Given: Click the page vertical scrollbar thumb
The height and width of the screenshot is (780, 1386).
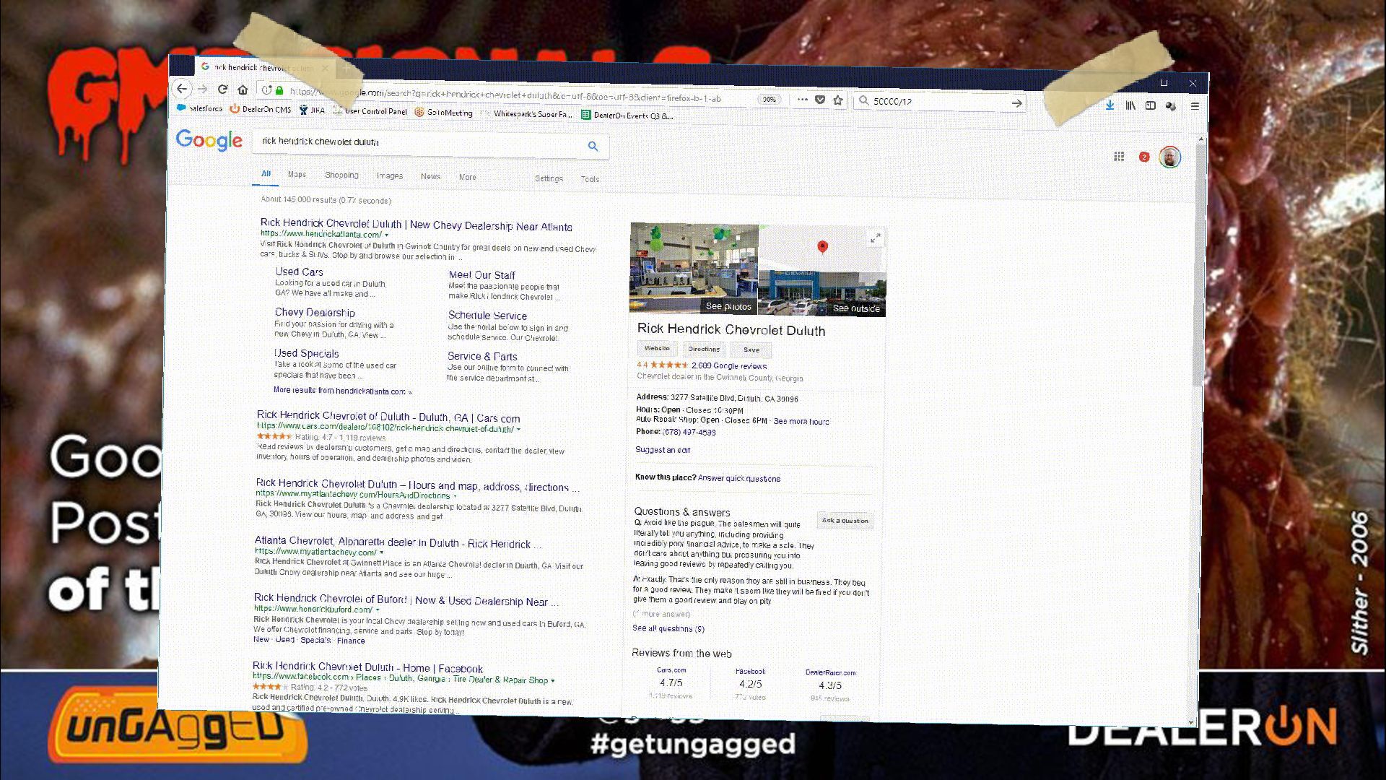Looking at the screenshot, I should [x=1198, y=264].
